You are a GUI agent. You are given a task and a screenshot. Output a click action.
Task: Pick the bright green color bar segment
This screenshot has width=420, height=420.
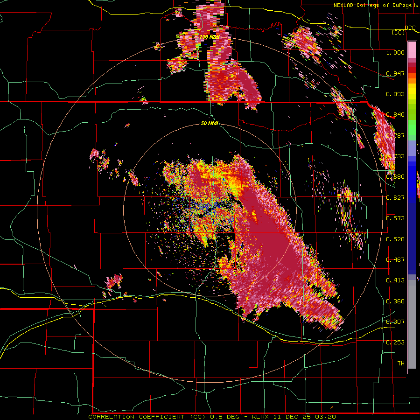[x=412, y=127]
